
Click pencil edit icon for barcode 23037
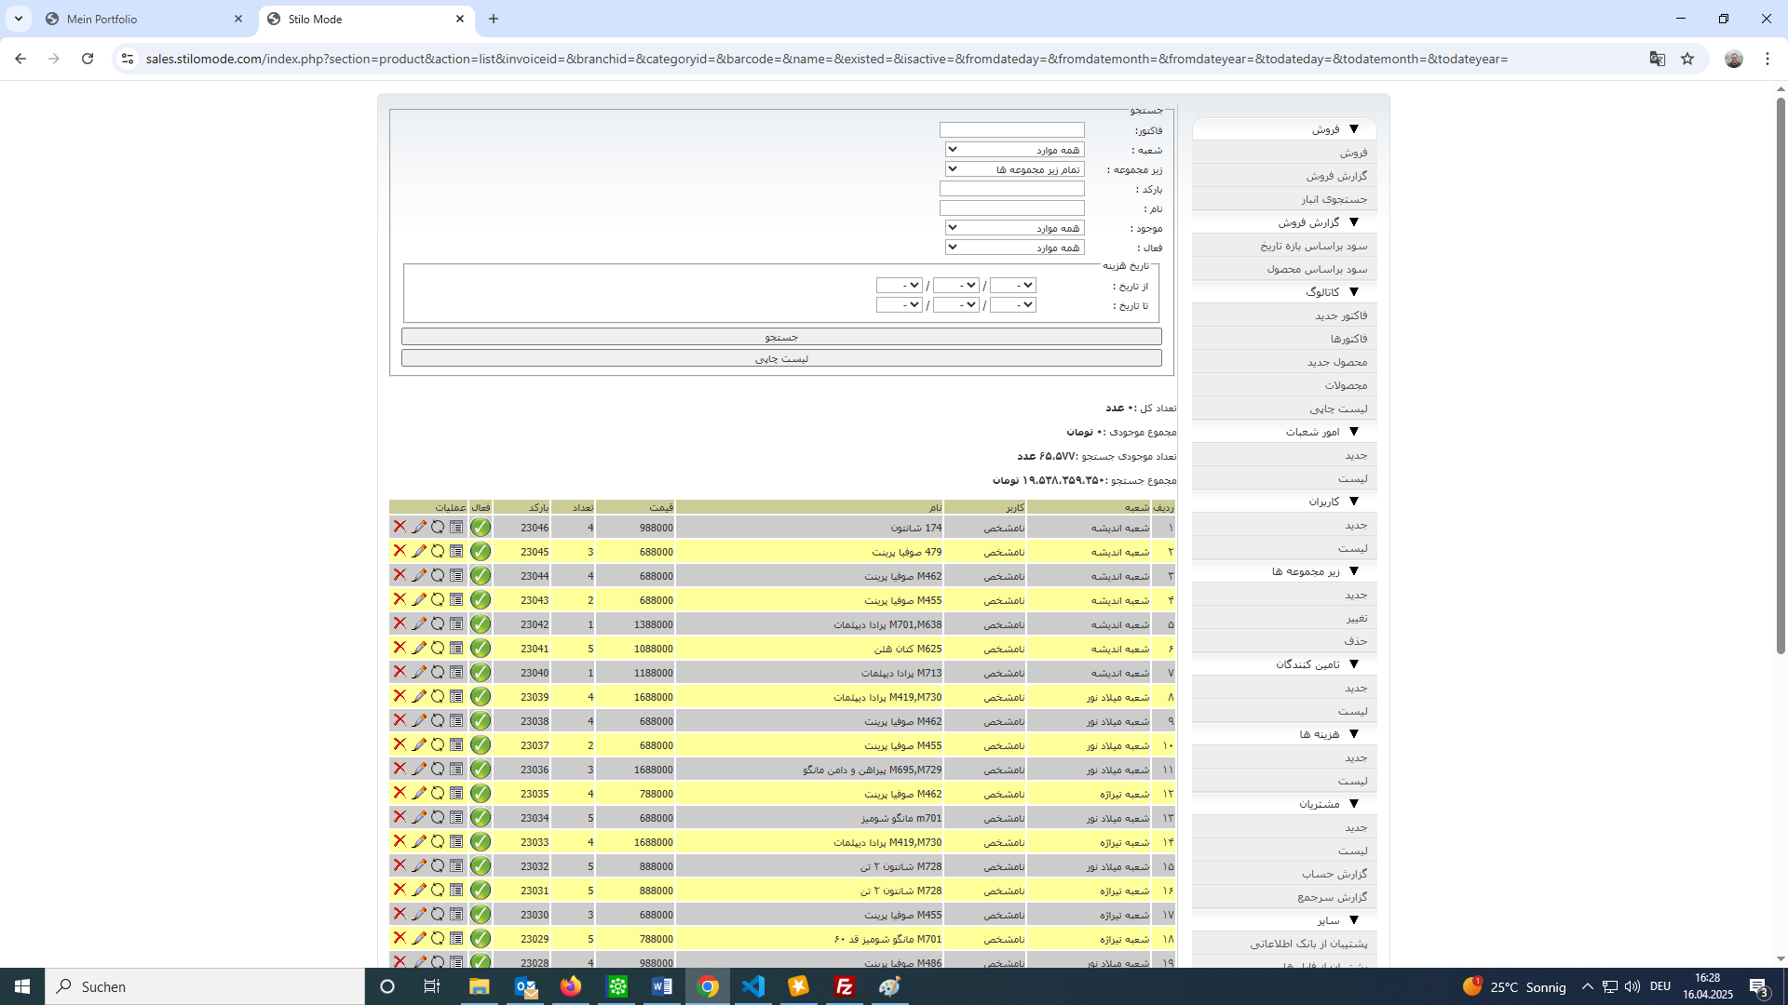(419, 744)
